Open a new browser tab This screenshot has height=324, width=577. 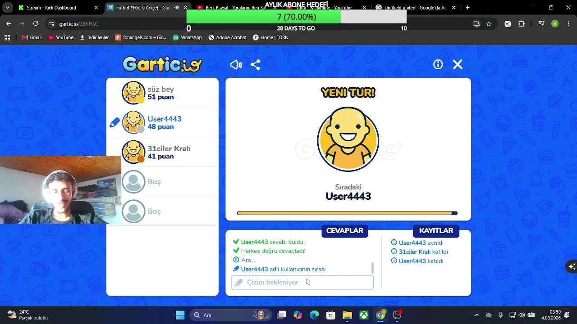click(x=467, y=8)
